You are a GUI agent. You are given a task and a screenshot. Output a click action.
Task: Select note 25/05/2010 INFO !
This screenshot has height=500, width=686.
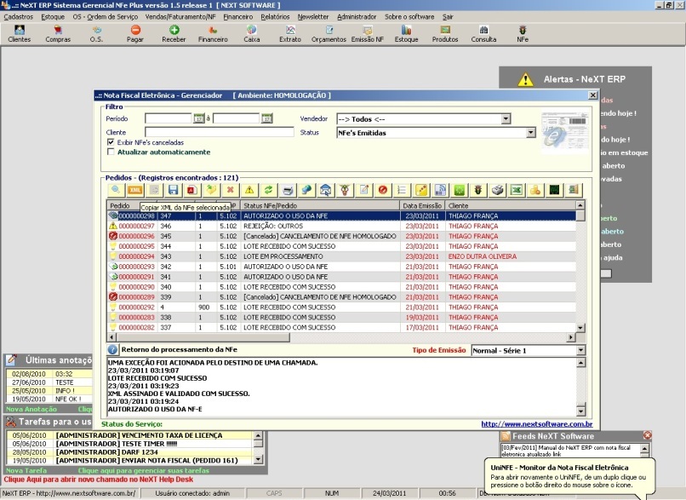tap(49, 390)
